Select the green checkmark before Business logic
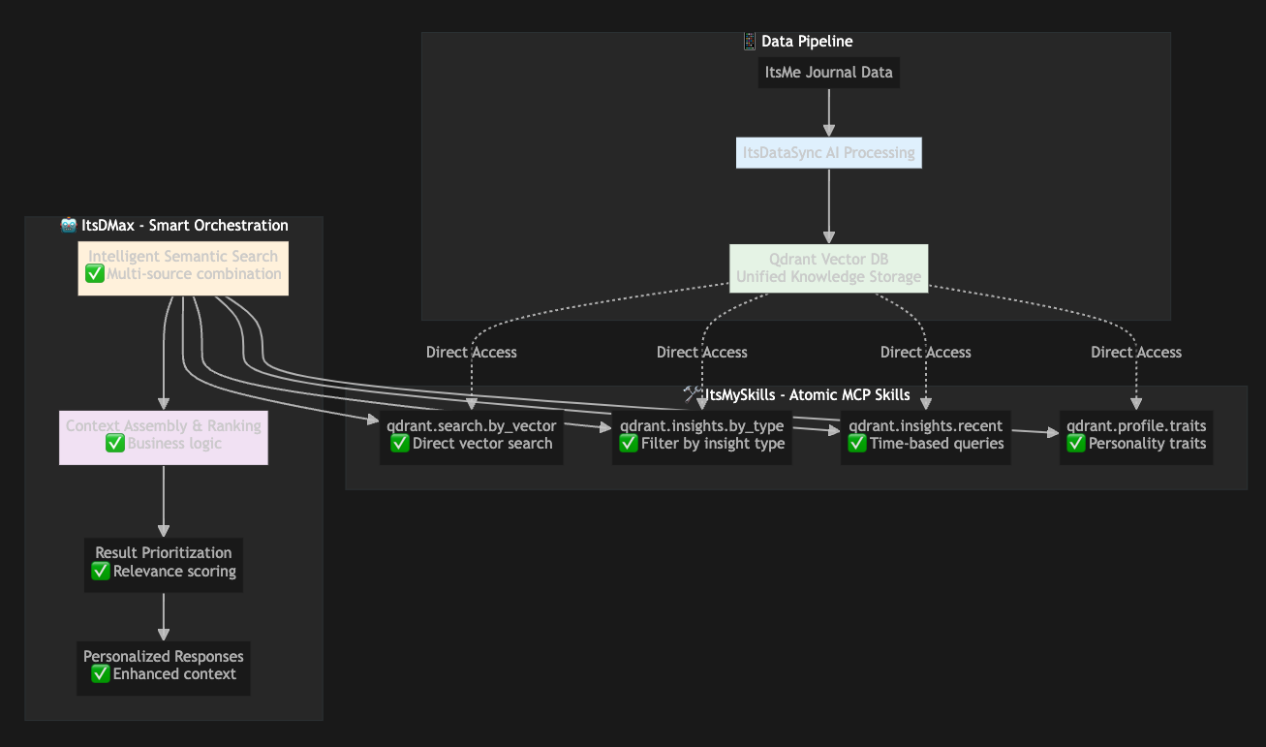Screen dimensions: 1266x747 coord(114,444)
